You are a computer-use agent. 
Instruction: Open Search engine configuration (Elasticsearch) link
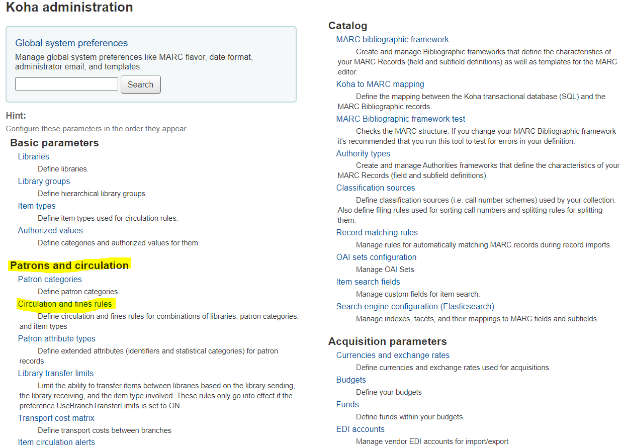415,307
